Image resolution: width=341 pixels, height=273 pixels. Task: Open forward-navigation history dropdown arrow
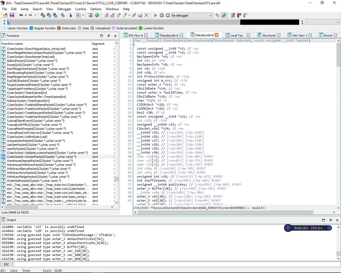coord(35,15)
